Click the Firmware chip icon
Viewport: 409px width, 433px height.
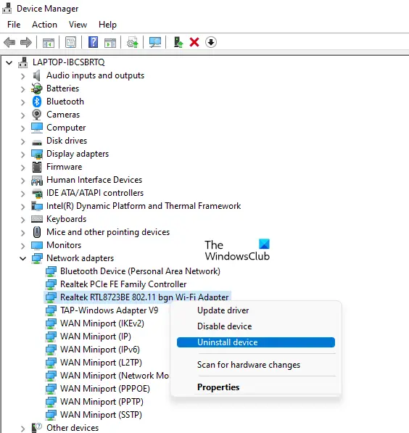click(37, 167)
